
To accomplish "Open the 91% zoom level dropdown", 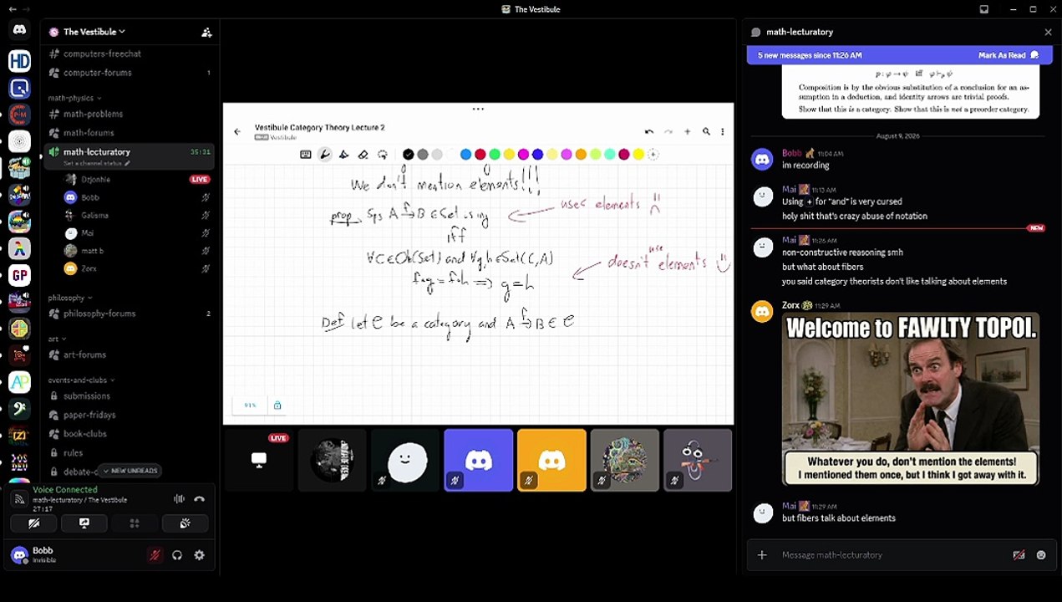I will [250, 406].
